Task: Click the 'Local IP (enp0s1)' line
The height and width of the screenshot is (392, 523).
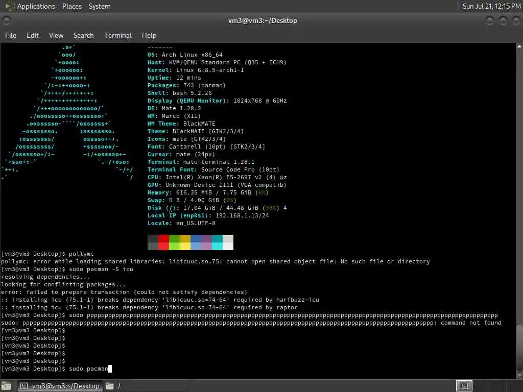Action: pyautogui.click(x=208, y=216)
